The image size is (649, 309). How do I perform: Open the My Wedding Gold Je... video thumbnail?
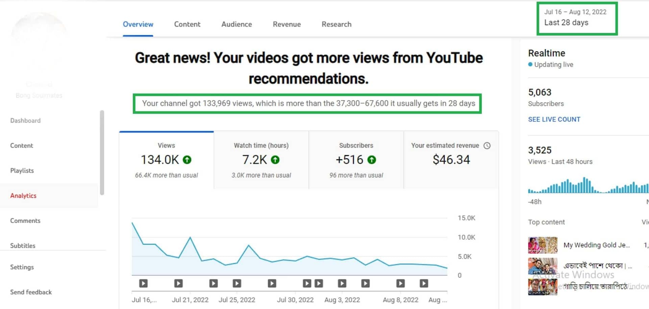click(543, 245)
